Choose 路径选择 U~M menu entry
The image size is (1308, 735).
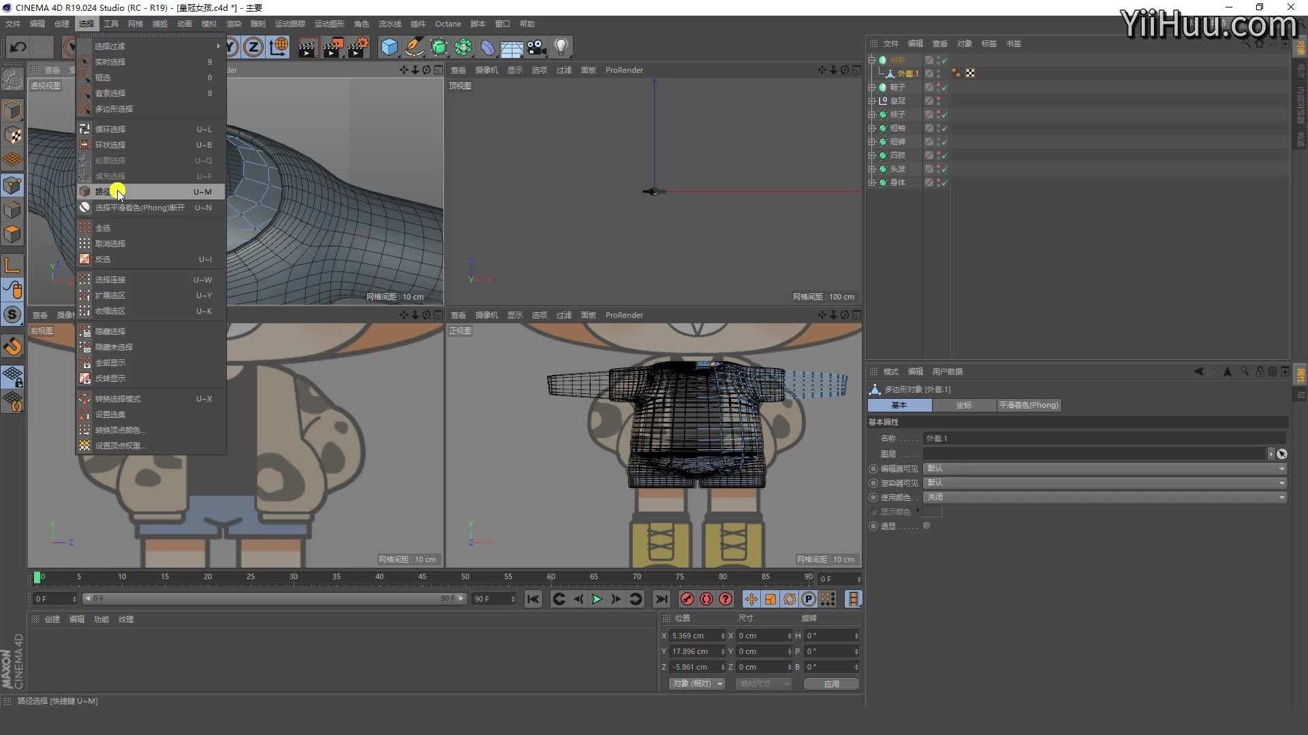[x=151, y=192]
